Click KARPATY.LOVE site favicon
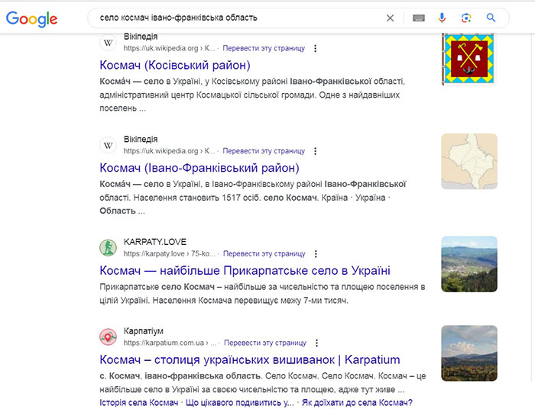The height and width of the screenshot is (409, 535). click(109, 247)
